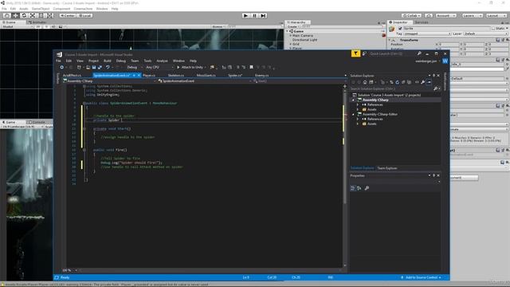The width and height of the screenshot is (510, 287).
Task: Switch to the Player.cs tab
Action: 149,76
